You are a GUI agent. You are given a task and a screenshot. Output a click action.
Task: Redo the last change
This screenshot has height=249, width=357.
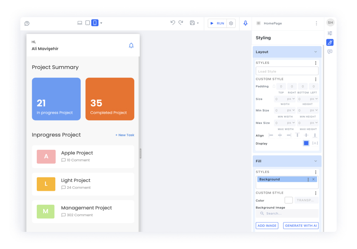(x=181, y=22)
